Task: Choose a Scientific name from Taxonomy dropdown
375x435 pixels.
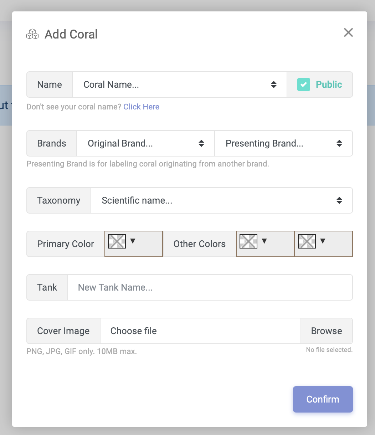Action: (222, 200)
